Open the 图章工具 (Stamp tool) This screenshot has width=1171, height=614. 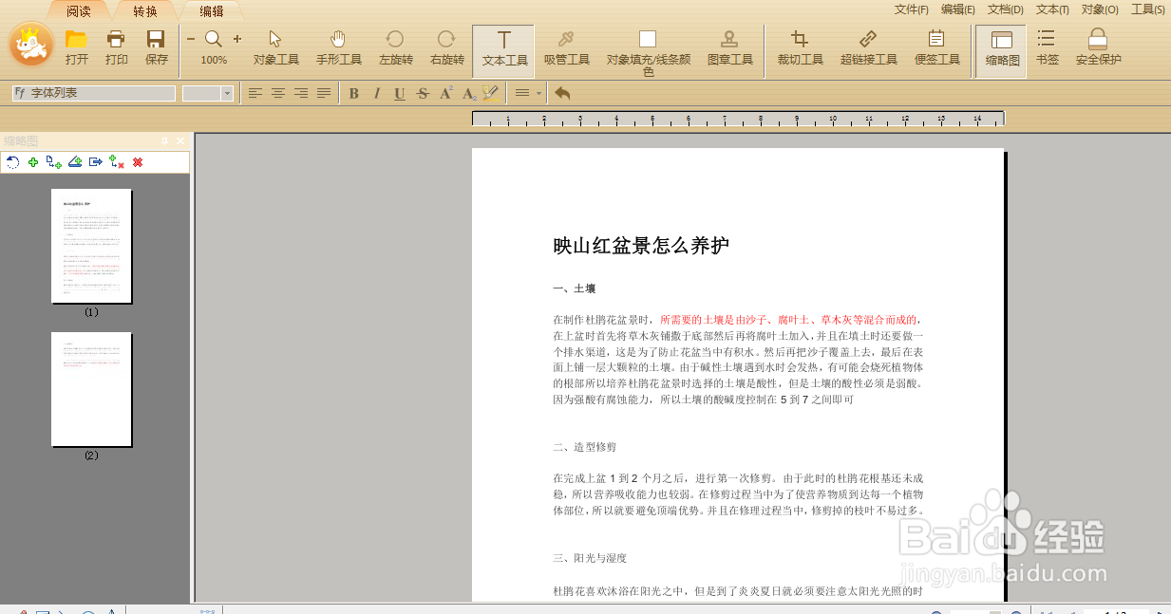727,49
